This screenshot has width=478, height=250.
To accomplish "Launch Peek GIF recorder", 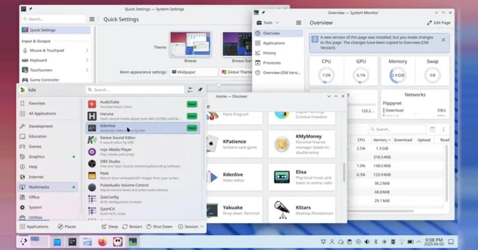I will pos(143,175).
